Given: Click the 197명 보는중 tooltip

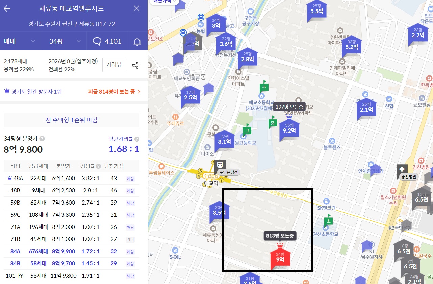Looking at the screenshot, I should pyautogui.click(x=289, y=106).
